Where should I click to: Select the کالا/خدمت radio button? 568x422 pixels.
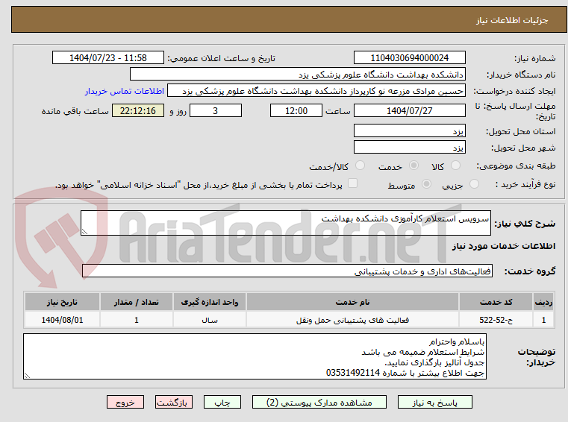[x=360, y=166]
